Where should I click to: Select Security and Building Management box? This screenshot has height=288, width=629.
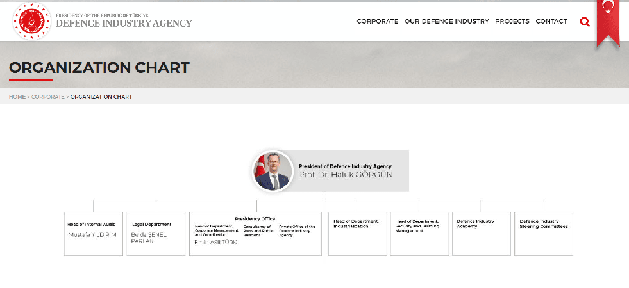[x=419, y=234]
